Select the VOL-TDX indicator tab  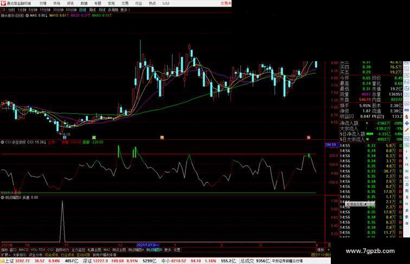click(38, 250)
